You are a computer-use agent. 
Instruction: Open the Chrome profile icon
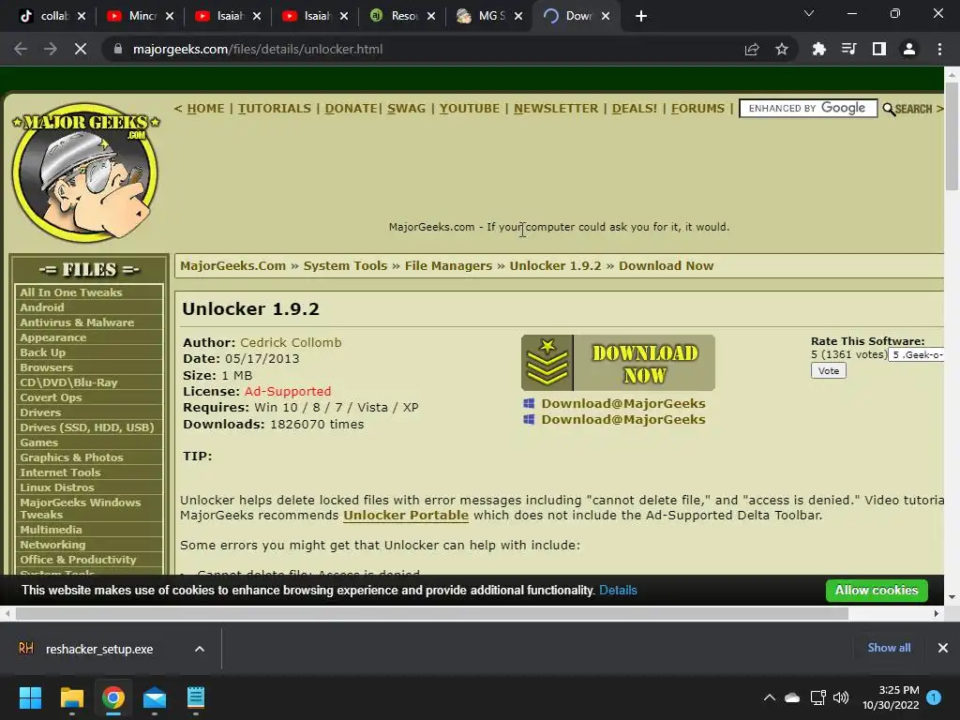coord(909,49)
